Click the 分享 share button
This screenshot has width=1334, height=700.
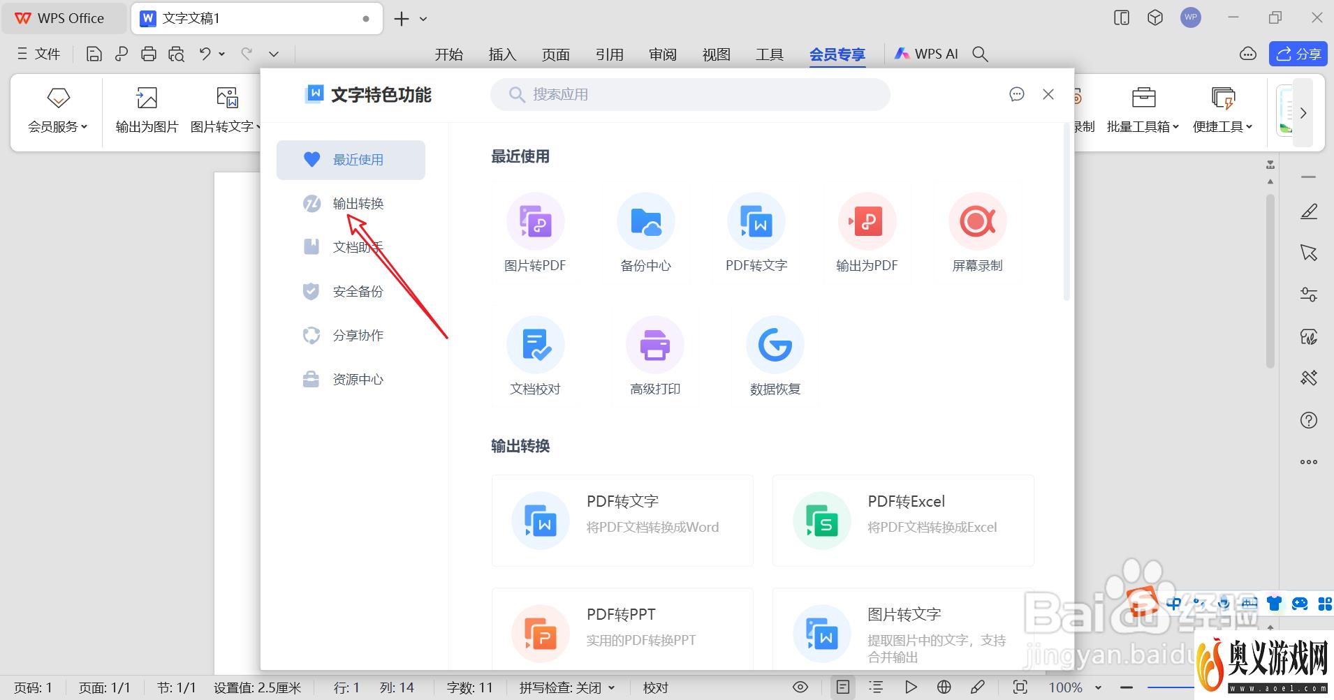pyautogui.click(x=1298, y=54)
